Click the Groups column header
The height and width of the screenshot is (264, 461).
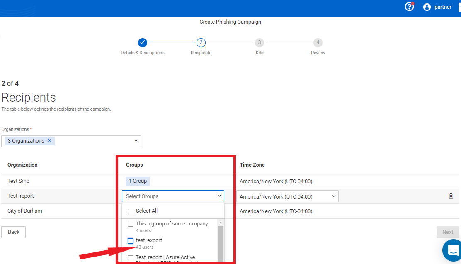click(x=134, y=165)
